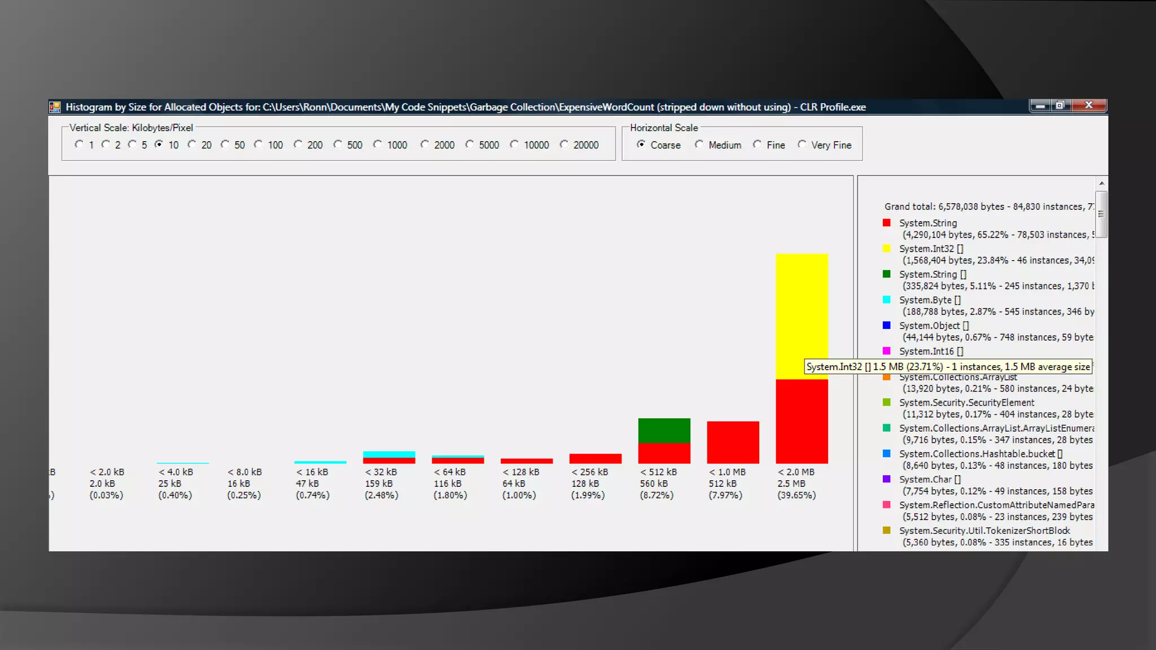Screen dimensions: 1156x650
Task: Click the green System.String [] legend swatch
Action: (x=886, y=274)
